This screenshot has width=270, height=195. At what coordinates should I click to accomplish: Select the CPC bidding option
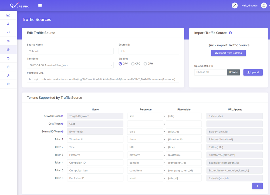pyautogui.click(x=133, y=64)
